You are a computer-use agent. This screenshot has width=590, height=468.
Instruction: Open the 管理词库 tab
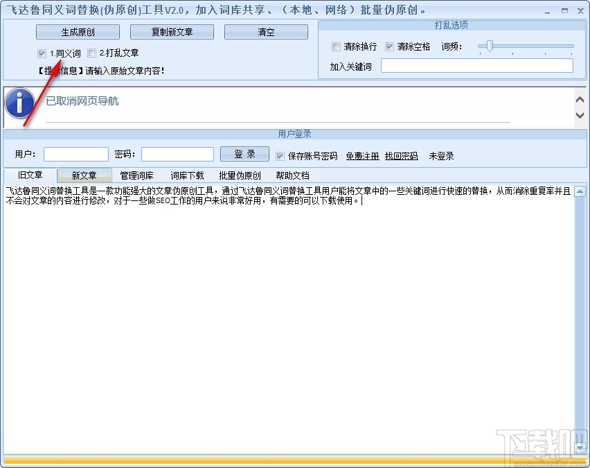tap(136, 175)
